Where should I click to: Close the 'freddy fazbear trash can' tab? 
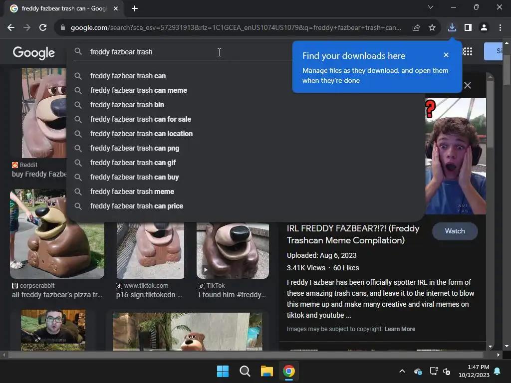pos(116,8)
